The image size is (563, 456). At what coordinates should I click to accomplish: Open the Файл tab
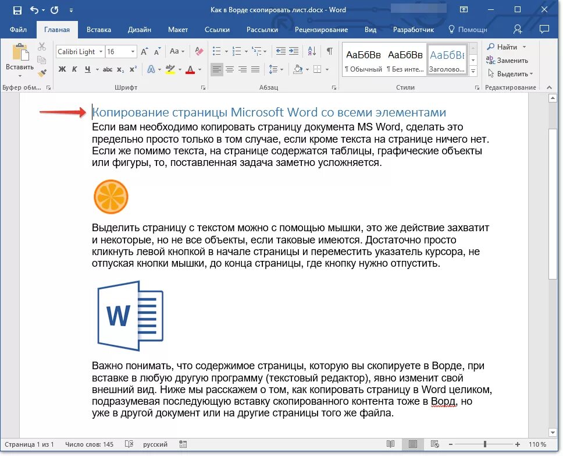[x=18, y=30]
